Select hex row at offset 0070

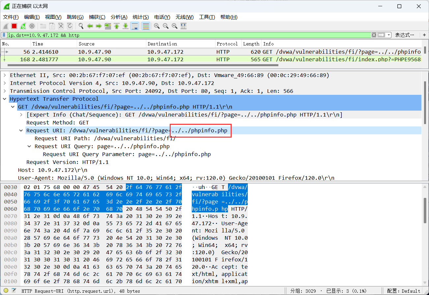pos(126,216)
